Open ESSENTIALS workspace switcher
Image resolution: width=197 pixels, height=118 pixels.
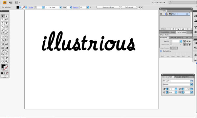(x=159, y=3)
